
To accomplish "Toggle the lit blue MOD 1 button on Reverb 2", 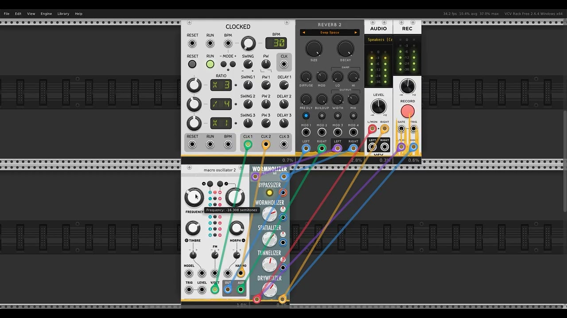I will coord(306,116).
